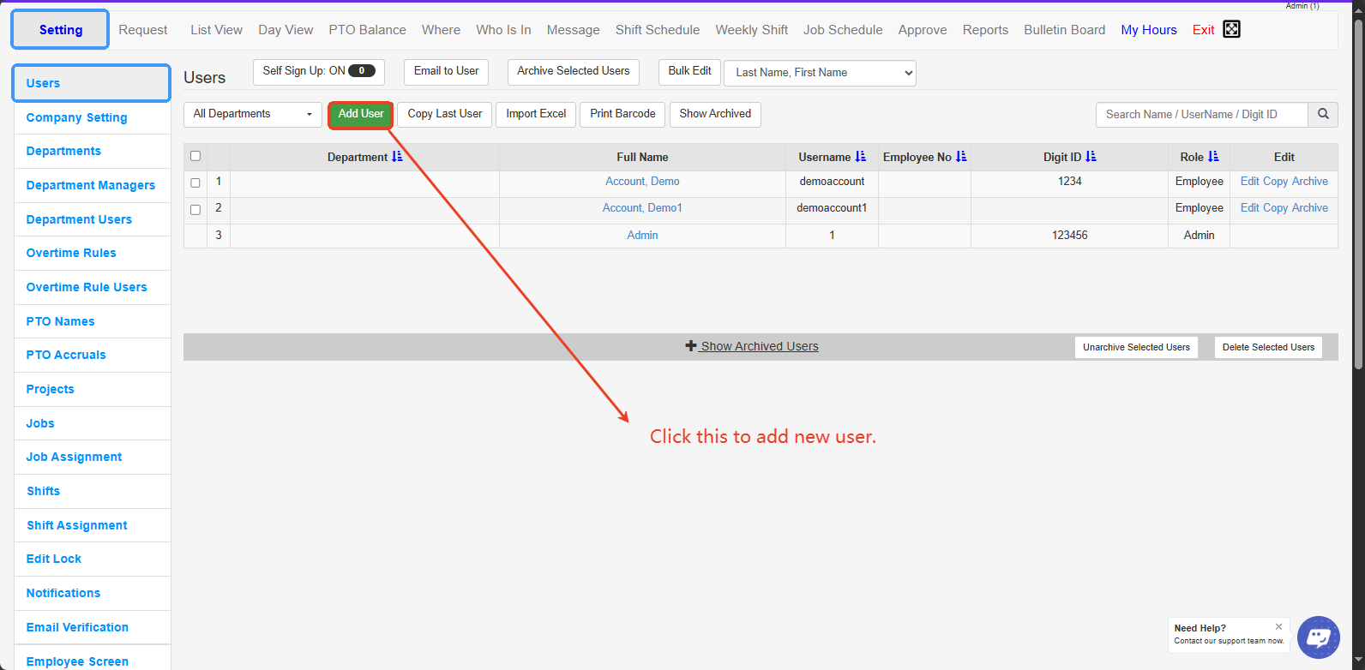Check the box for Account, Demo row
The height and width of the screenshot is (670, 1365).
[195, 182]
